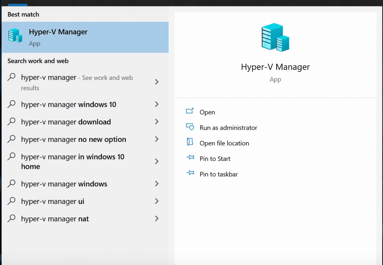Click the folder icon beside Open file location

tap(190, 142)
